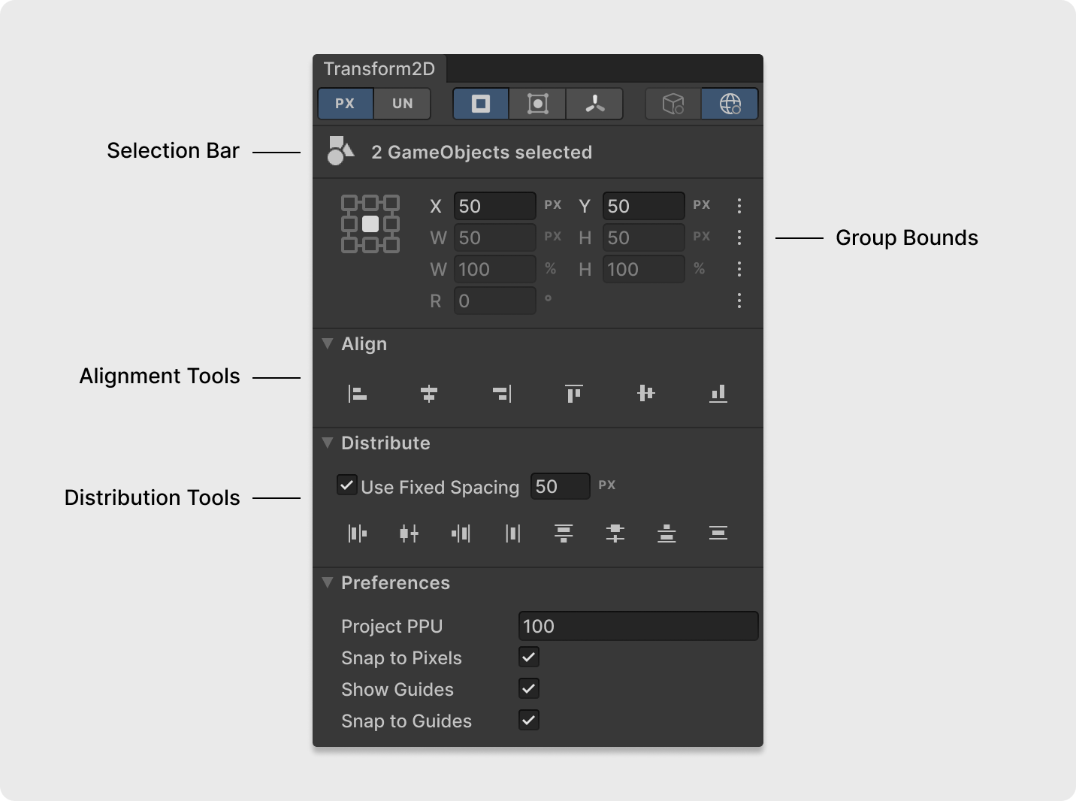This screenshot has height=801, width=1076.
Task: Uncheck Use Fixed Spacing
Action: click(346, 485)
